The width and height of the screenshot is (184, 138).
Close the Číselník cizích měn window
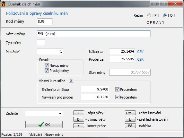pos(175,4)
